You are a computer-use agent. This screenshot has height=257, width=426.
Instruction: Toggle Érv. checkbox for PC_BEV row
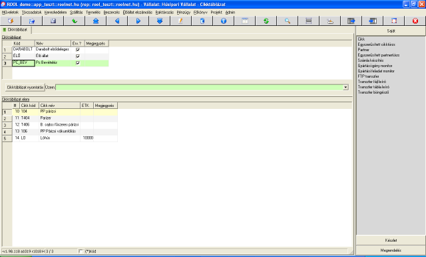point(78,63)
